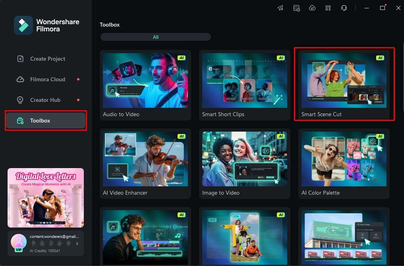Close the Filmora window
This screenshot has height=266, width=404.
(398, 8)
